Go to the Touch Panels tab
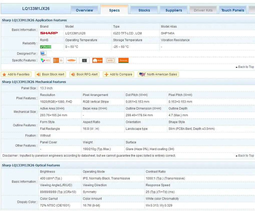The image size is (255, 211). [233, 10]
